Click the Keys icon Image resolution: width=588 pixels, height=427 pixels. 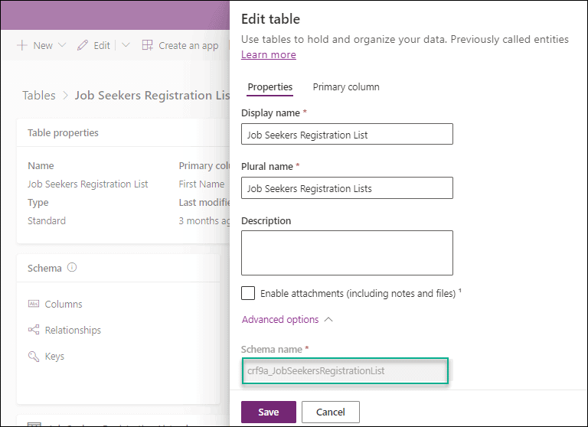34,356
